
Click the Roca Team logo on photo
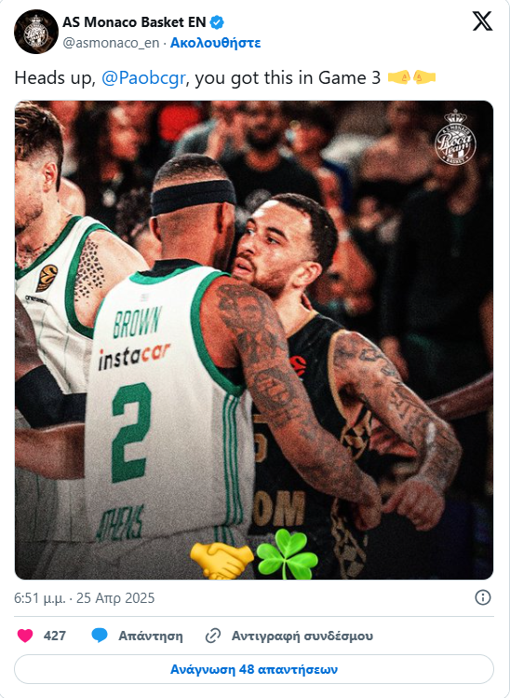click(455, 137)
